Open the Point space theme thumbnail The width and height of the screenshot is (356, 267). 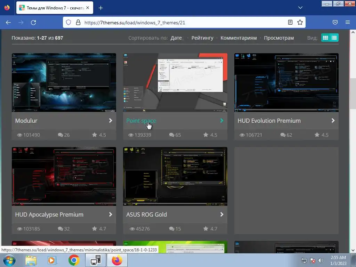(175, 82)
